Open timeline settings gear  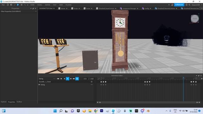202,79
